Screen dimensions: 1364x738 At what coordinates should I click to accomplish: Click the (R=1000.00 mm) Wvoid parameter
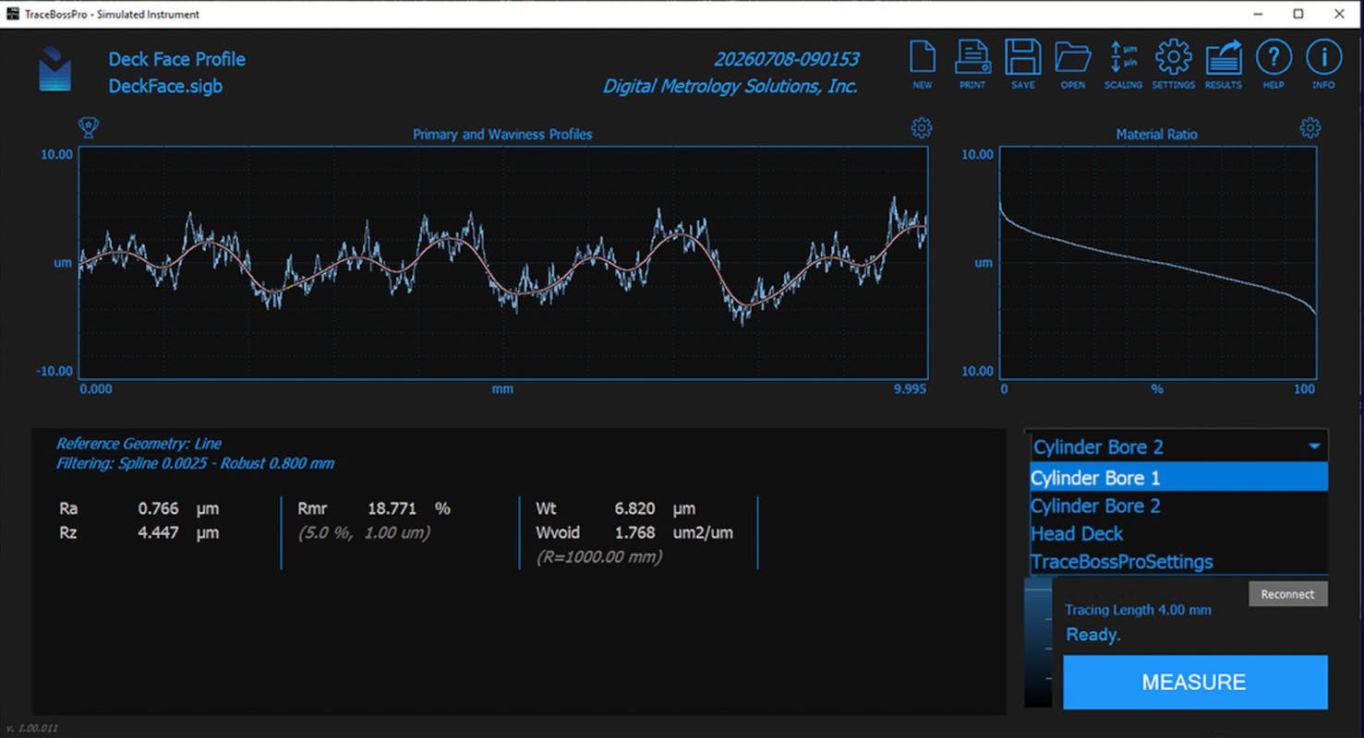(x=598, y=557)
